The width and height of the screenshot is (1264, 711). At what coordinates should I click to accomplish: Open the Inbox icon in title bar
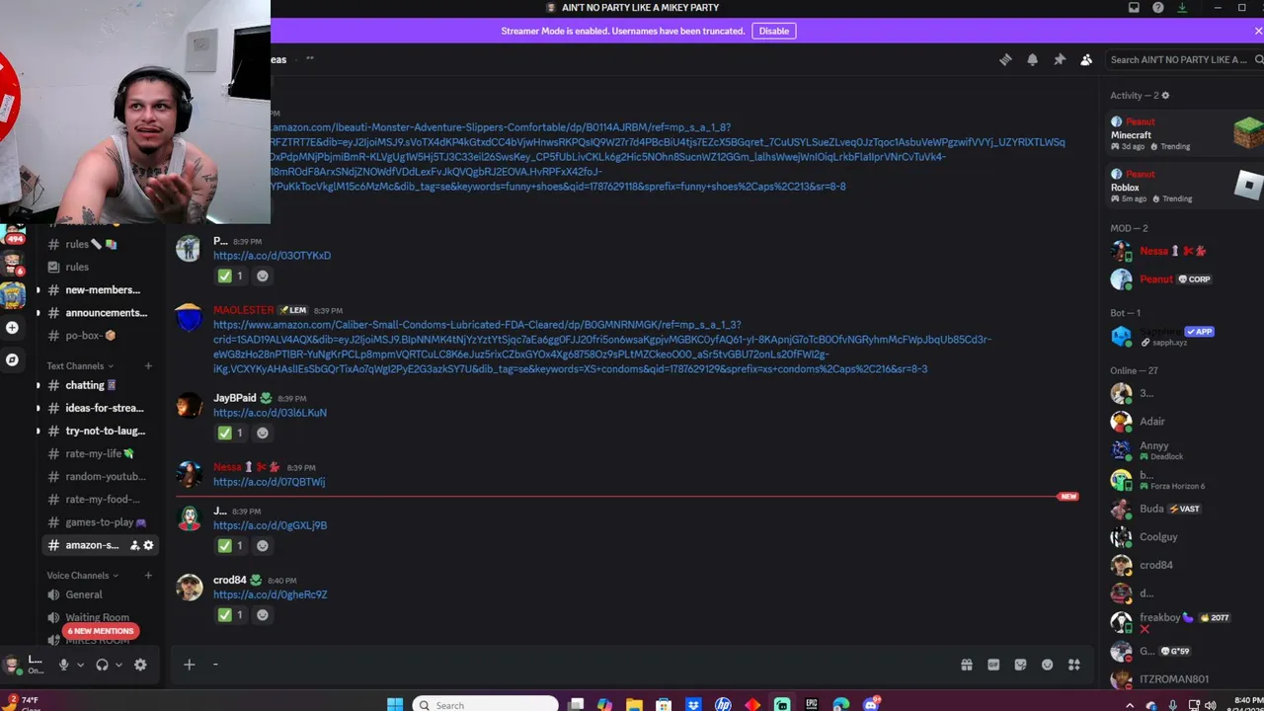click(1134, 8)
